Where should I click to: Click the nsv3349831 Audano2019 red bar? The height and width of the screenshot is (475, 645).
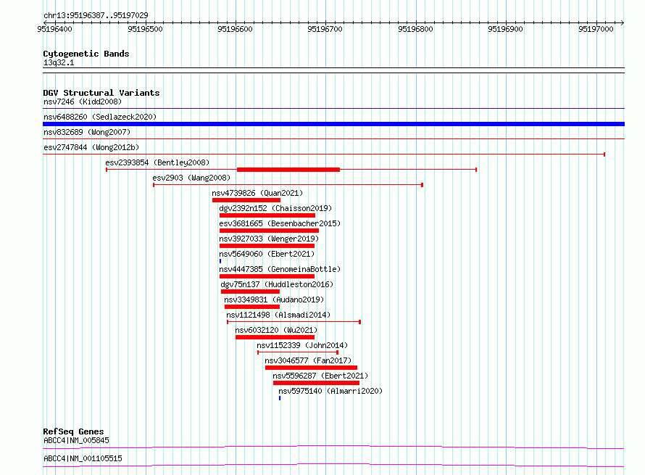[x=252, y=307]
